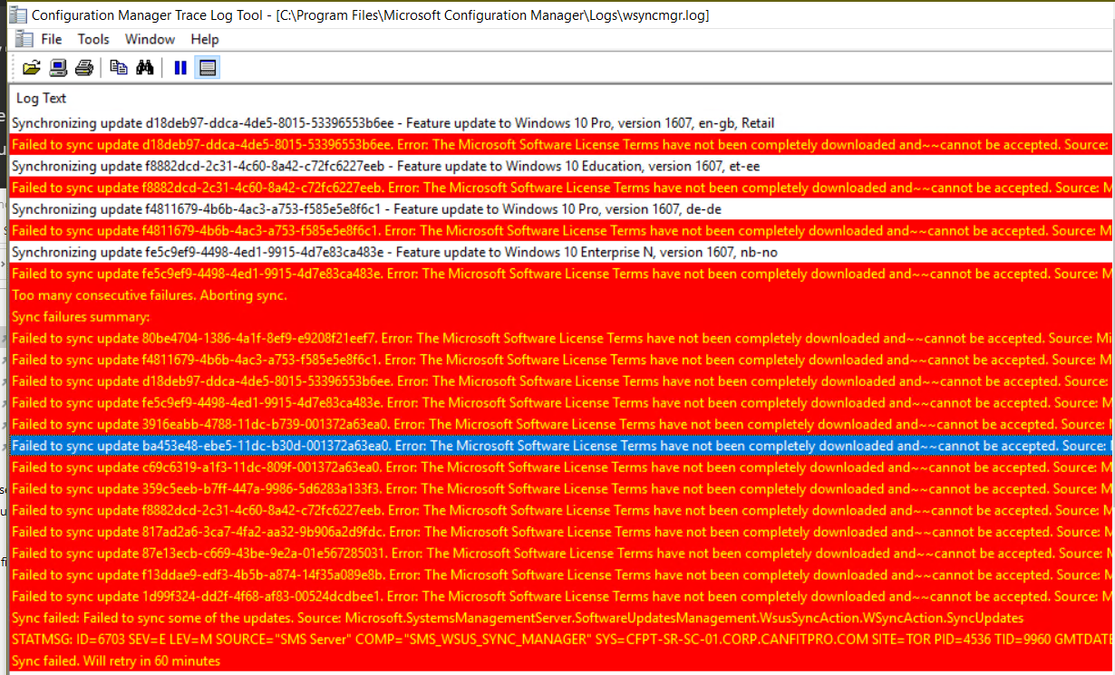Viewport: 1115px width, 675px height.
Task: Select the 'Sync failures summary:' row
Action: click(561, 317)
